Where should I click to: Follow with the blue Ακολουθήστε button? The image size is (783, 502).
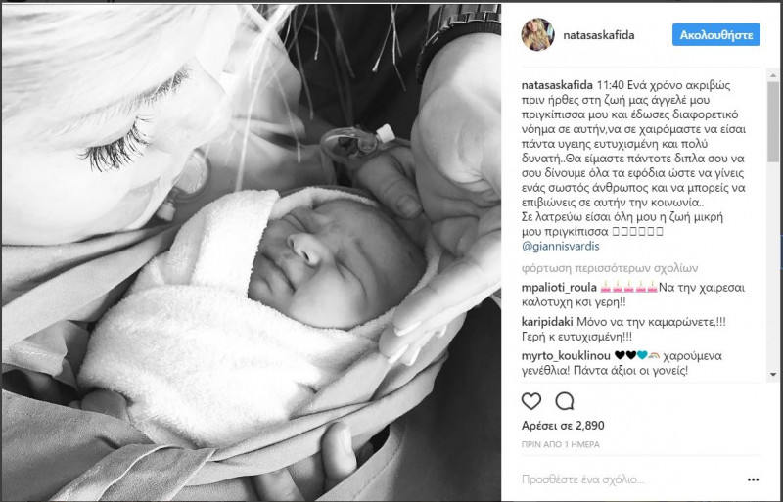pos(716,35)
